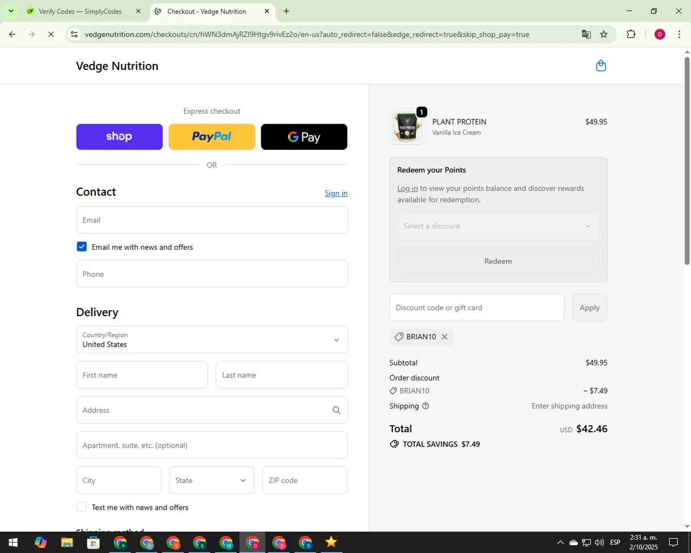Click the Plant Protein product thumbnail
This screenshot has height=553, width=691.
point(407,127)
